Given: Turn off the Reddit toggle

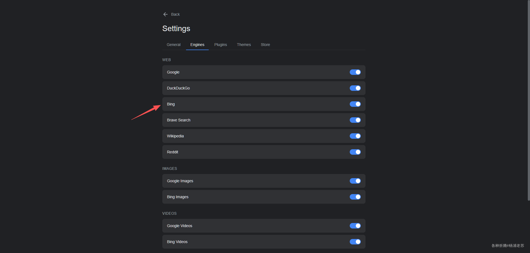Looking at the screenshot, I should pos(355,152).
